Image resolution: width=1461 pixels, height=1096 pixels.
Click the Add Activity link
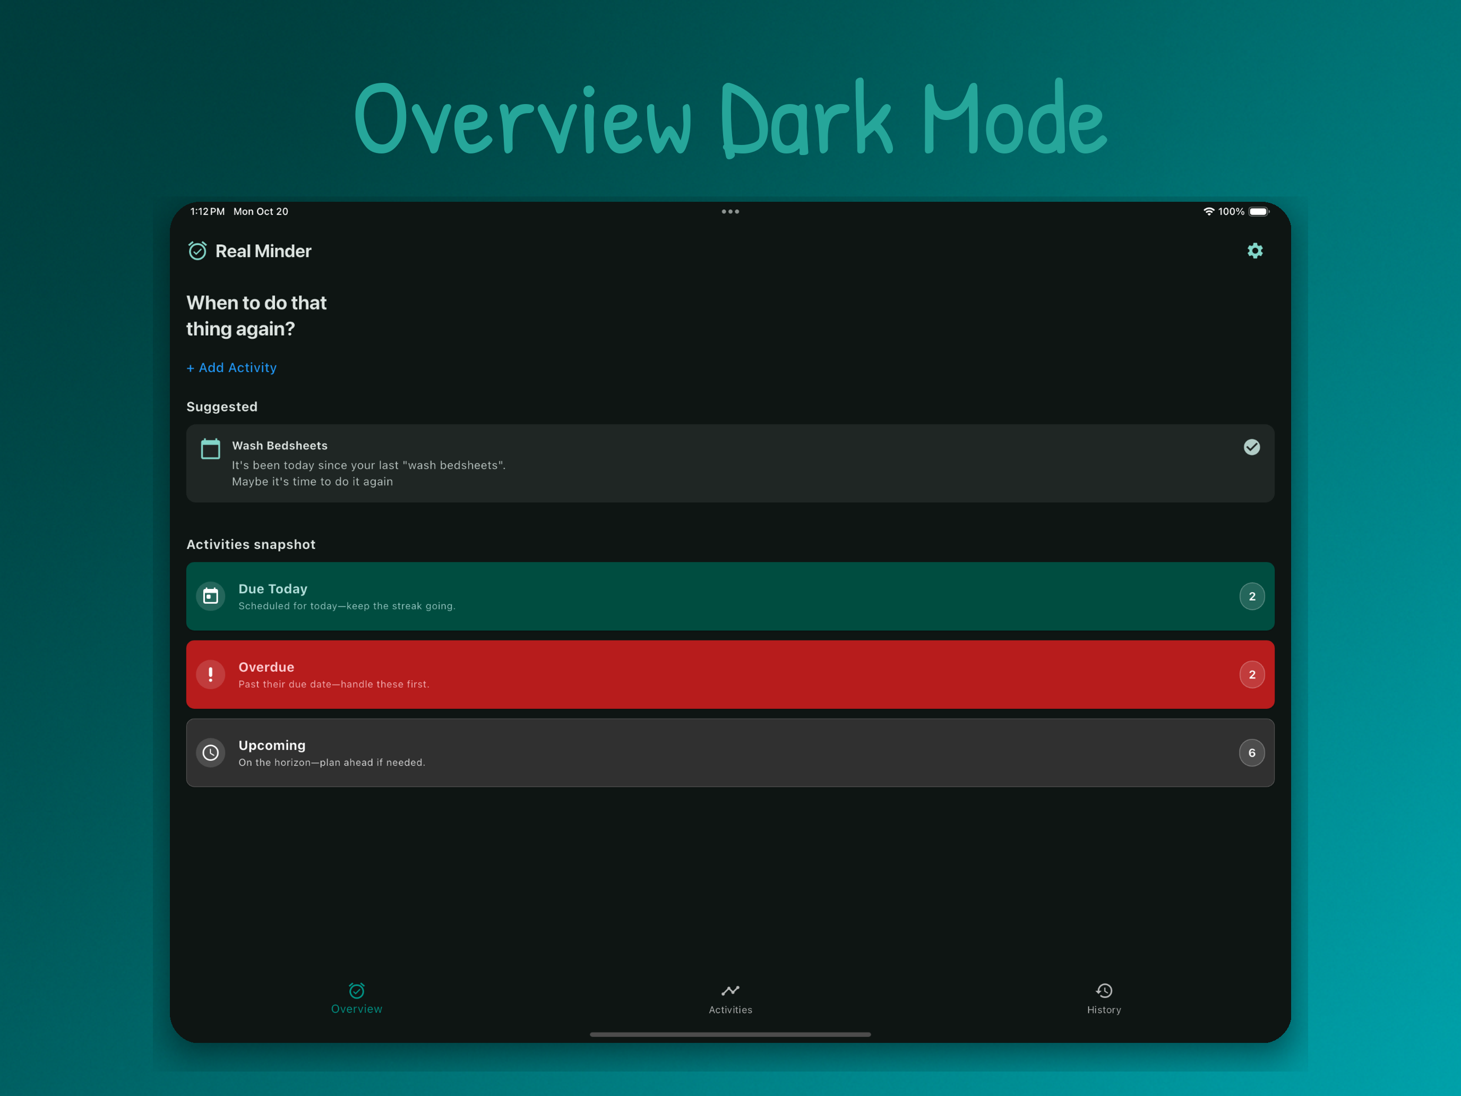[231, 367]
